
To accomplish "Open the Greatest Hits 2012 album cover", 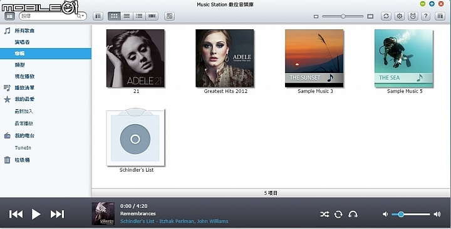I will pos(225,58).
